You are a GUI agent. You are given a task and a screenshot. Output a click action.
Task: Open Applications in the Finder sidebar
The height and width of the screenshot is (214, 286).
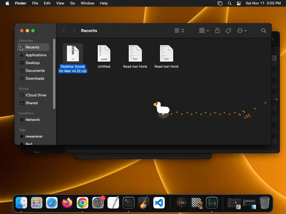tap(33, 55)
